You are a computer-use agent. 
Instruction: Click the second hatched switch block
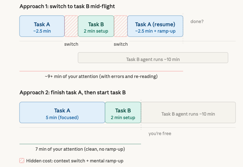[x=121, y=26]
